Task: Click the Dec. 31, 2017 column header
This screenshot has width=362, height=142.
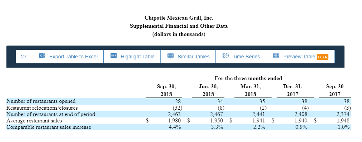Action: [293, 90]
